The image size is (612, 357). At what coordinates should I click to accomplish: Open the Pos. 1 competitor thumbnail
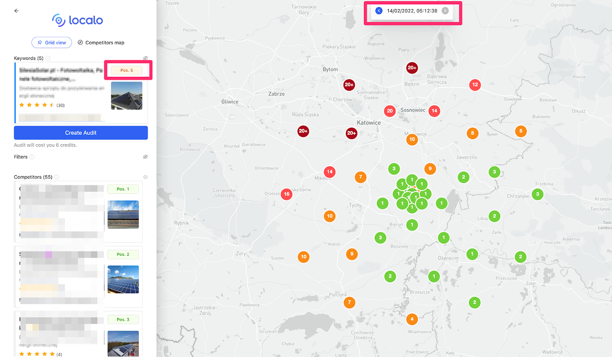pyautogui.click(x=123, y=214)
